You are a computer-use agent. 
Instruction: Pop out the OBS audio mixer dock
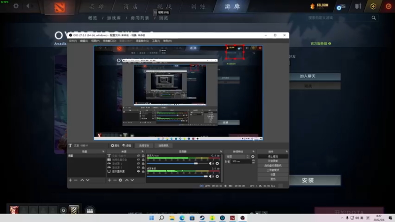221,151
